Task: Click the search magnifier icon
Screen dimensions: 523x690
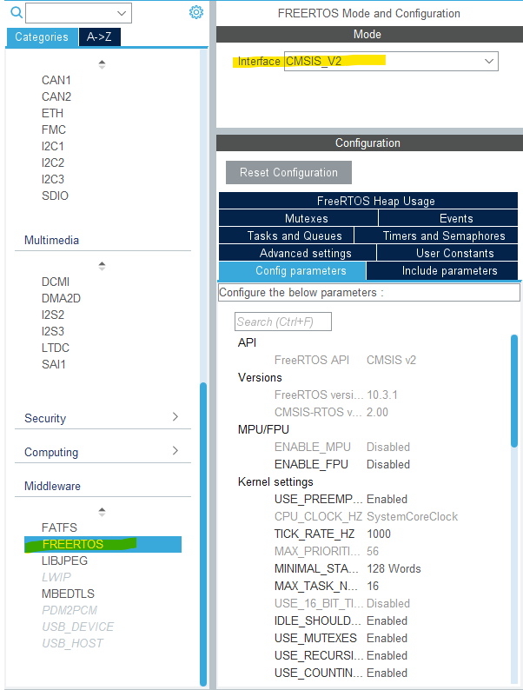Action: [17, 12]
